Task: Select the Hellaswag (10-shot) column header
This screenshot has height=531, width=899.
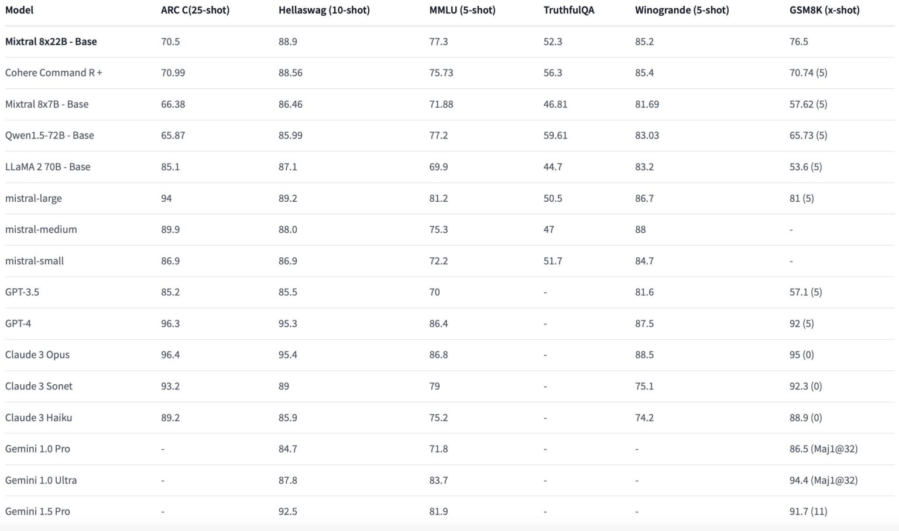Action: 324,10
